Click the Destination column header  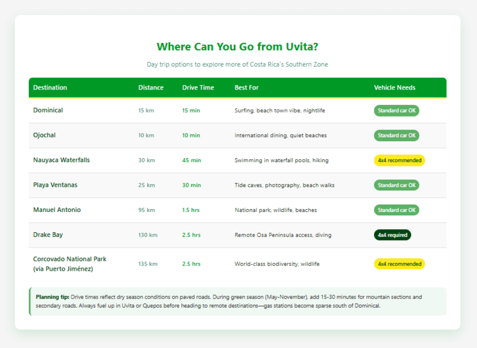pos(50,87)
